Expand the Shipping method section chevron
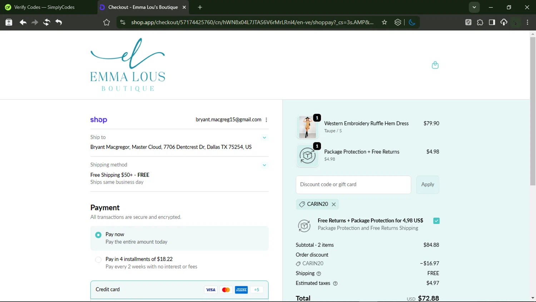536x302 pixels. pyautogui.click(x=264, y=165)
